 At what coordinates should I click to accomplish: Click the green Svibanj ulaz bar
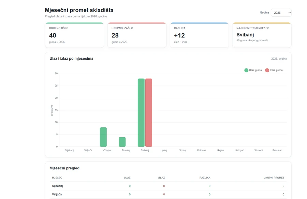[141, 113]
